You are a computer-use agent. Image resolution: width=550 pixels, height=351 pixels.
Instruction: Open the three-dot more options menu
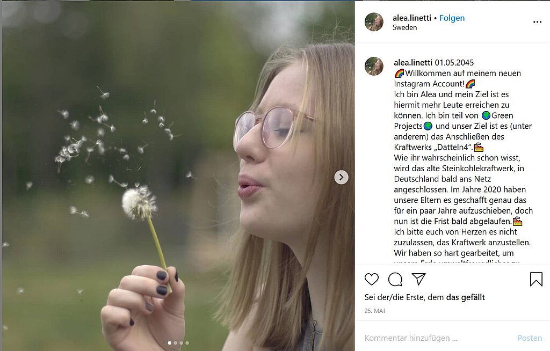(x=537, y=22)
